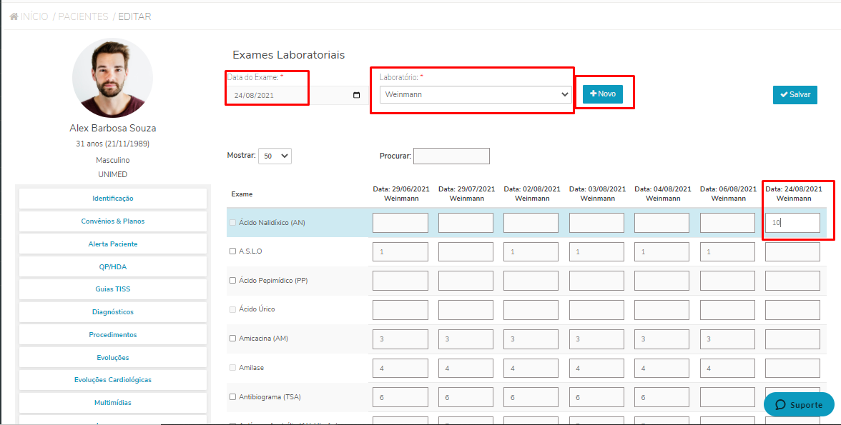Click the Salvar button

[795, 94]
